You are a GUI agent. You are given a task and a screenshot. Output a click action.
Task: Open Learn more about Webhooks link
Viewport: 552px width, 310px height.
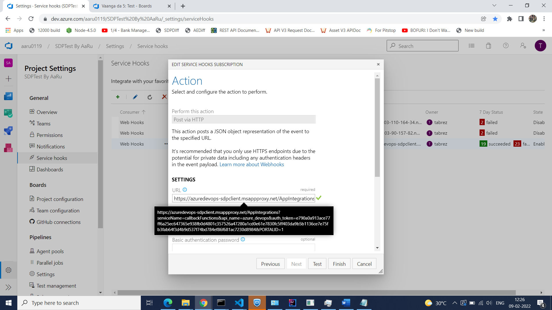point(252,164)
